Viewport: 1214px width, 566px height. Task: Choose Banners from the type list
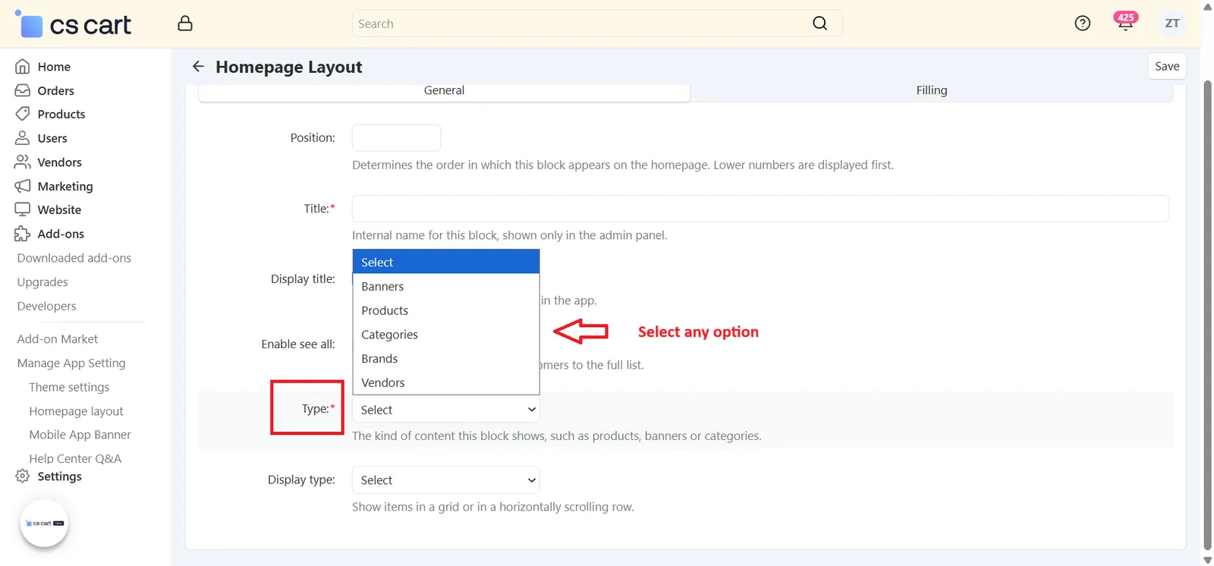(x=446, y=287)
